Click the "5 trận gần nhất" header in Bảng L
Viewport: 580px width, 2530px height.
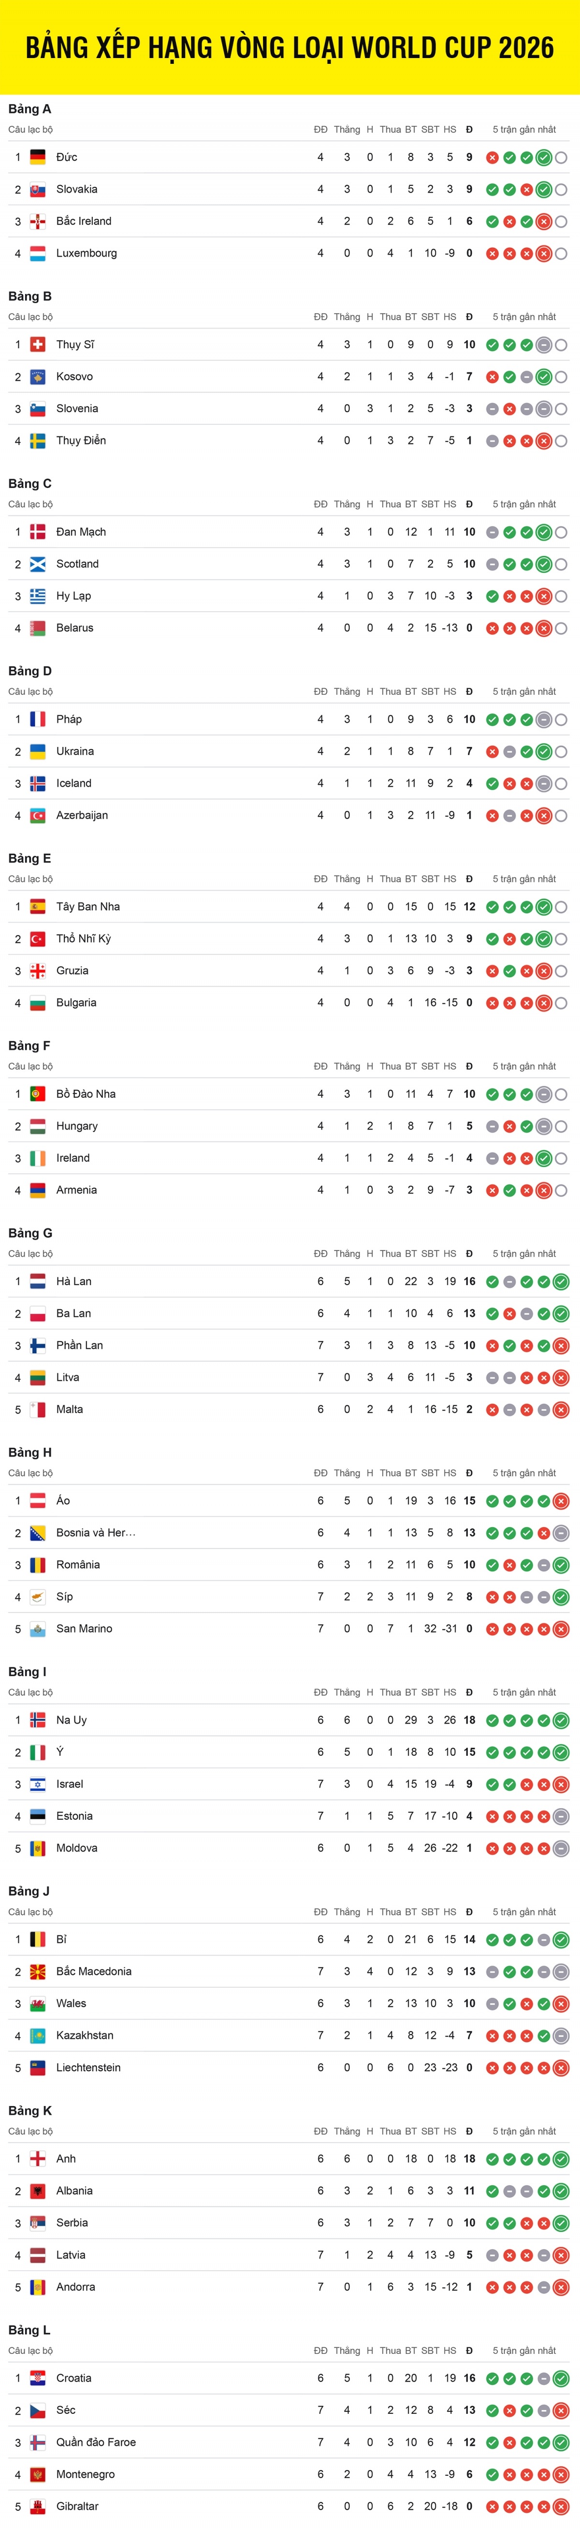pyautogui.click(x=524, y=2350)
